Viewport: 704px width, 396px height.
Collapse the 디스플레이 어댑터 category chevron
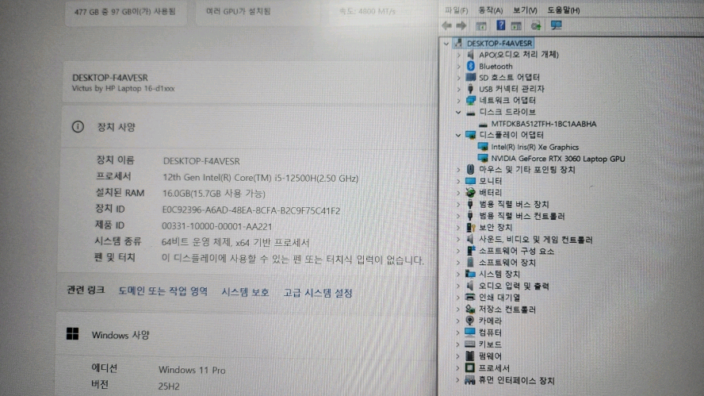[x=458, y=135]
